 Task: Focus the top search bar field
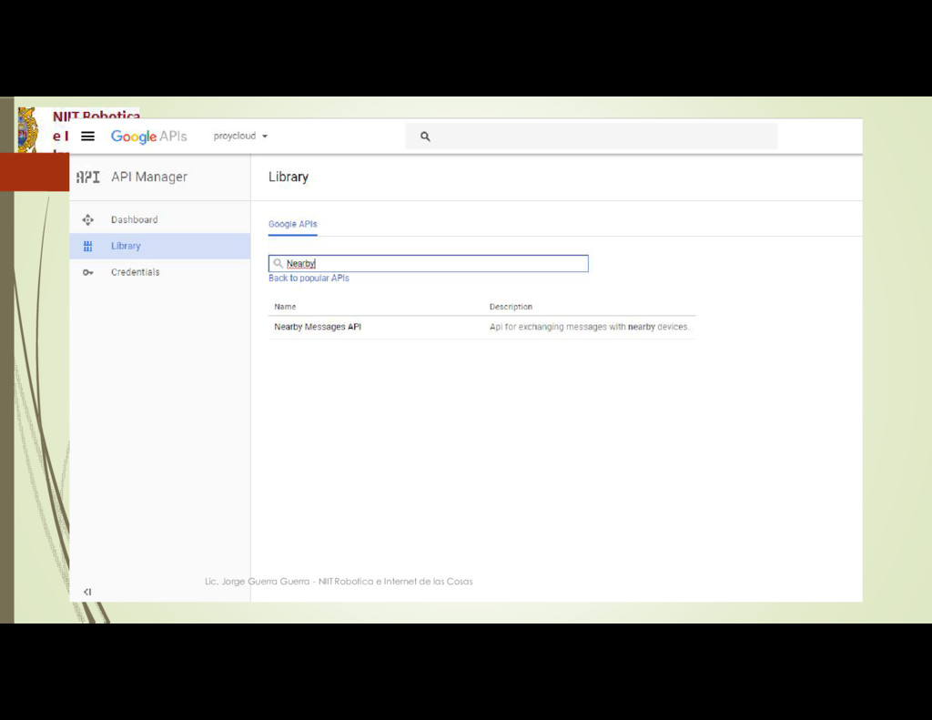(592, 137)
